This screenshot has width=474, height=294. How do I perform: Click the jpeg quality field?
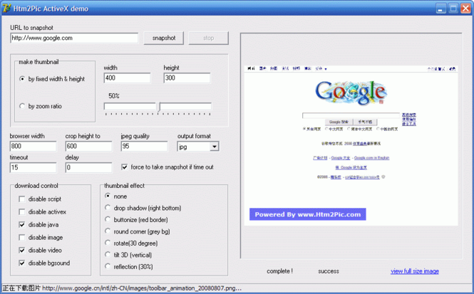click(x=144, y=146)
